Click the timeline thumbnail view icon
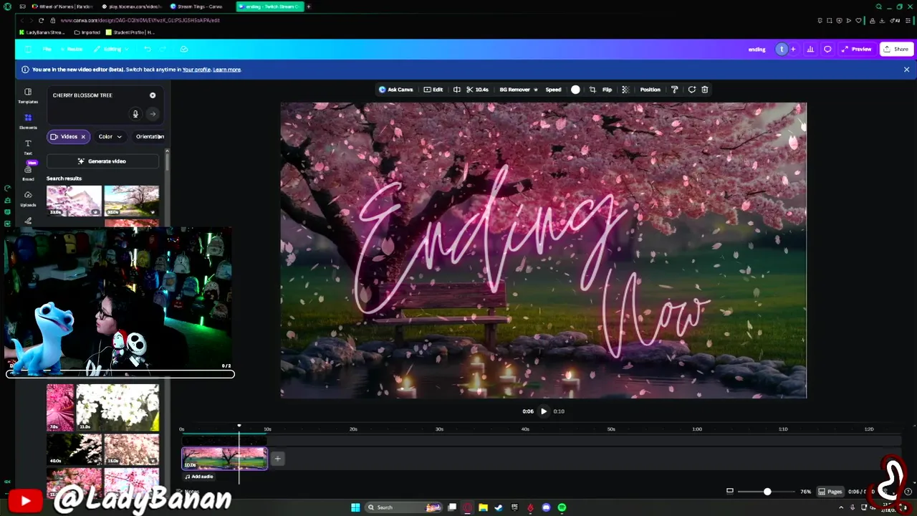Screen dimensions: 917x516 pos(730,492)
